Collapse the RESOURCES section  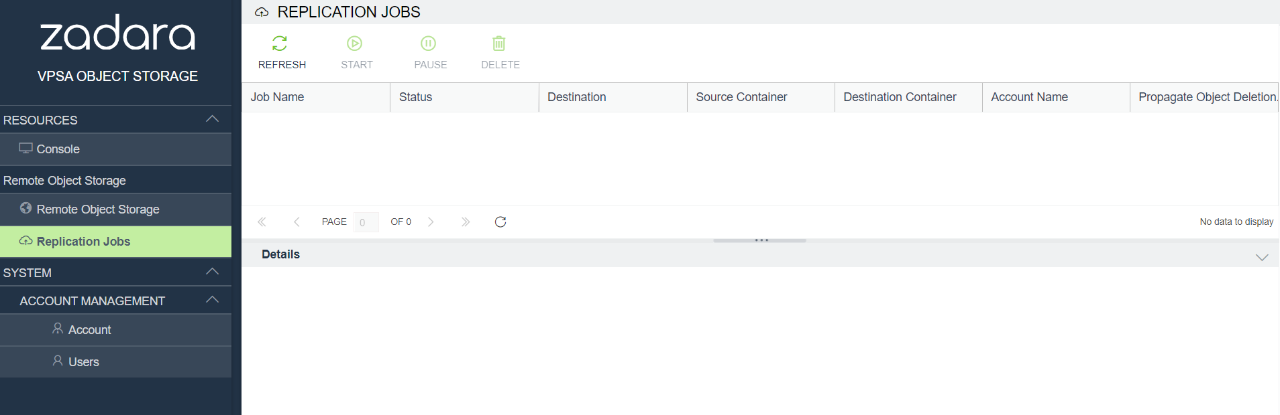(213, 119)
